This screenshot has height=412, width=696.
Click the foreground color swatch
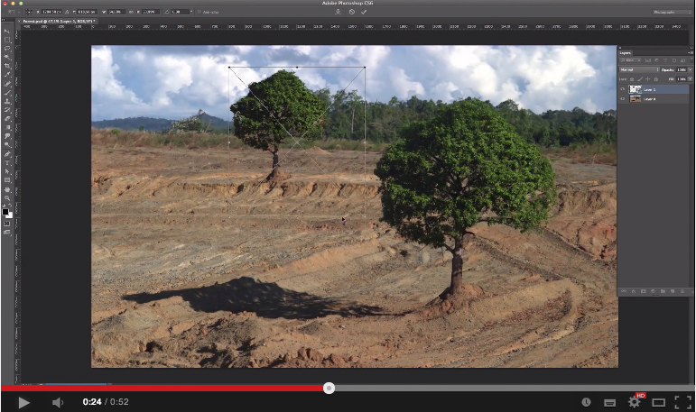[x=5, y=212]
